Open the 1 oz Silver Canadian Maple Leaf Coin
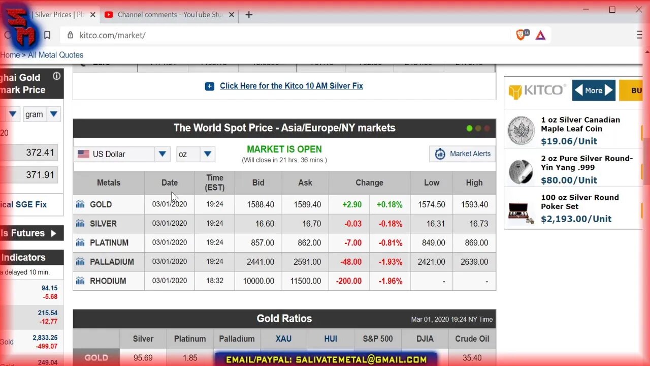 click(580, 124)
